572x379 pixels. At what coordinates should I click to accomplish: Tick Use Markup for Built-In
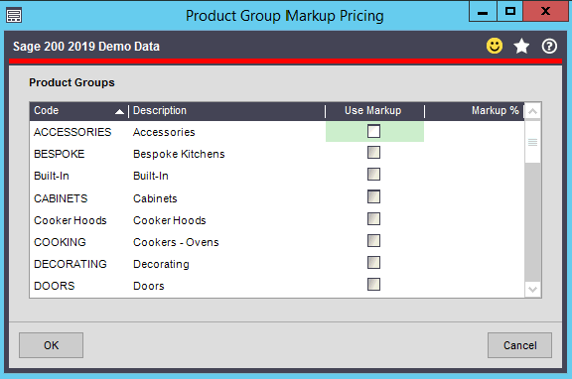pos(373,175)
